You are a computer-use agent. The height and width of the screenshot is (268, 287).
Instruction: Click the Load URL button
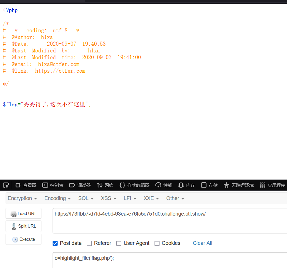pyautogui.click(x=24, y=214)
